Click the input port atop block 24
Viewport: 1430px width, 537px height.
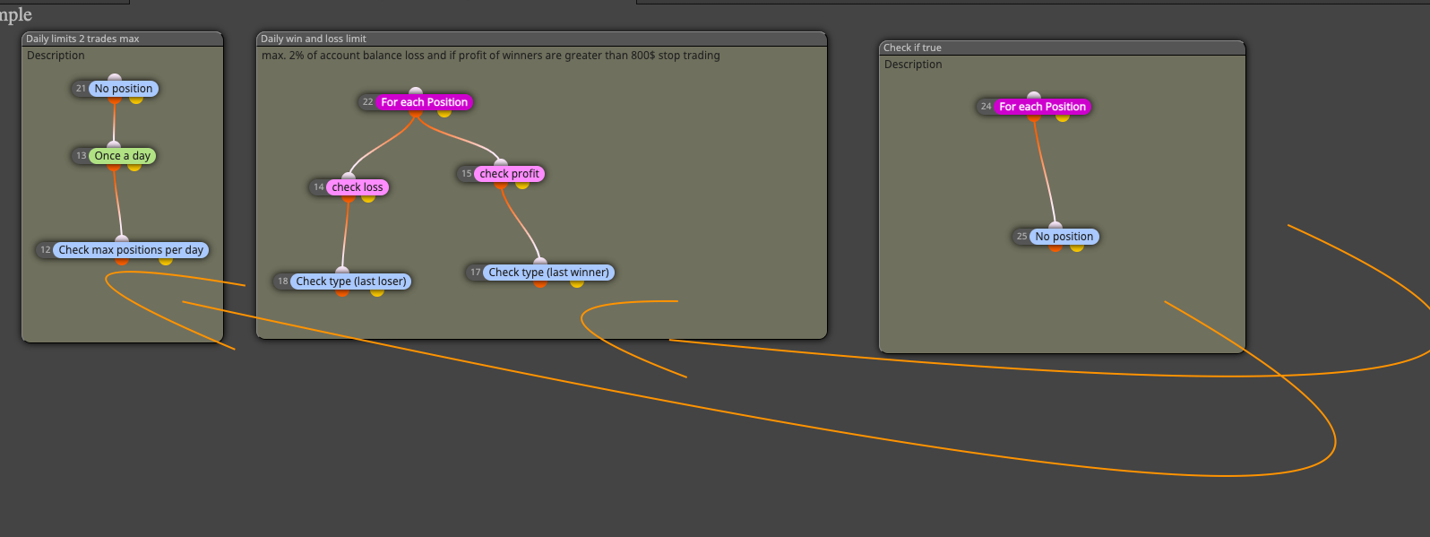coord(1034,96)
